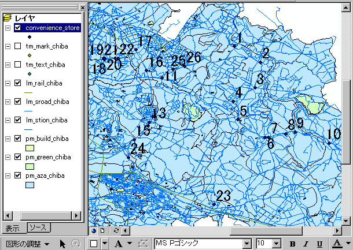Enable the tm_mark_chiba layer
This screenshot has height=250, width=353.
tap(17, 46)
